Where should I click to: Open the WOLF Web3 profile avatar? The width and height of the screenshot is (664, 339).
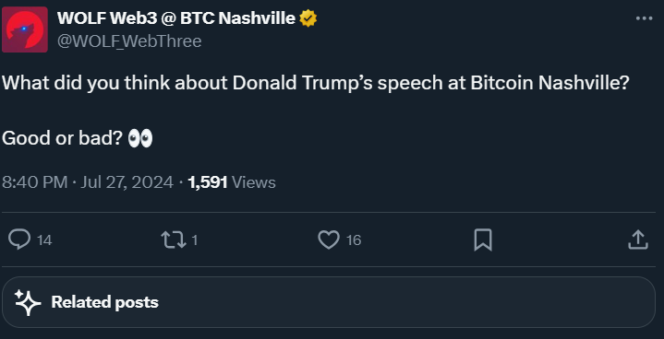coord(25,29)
